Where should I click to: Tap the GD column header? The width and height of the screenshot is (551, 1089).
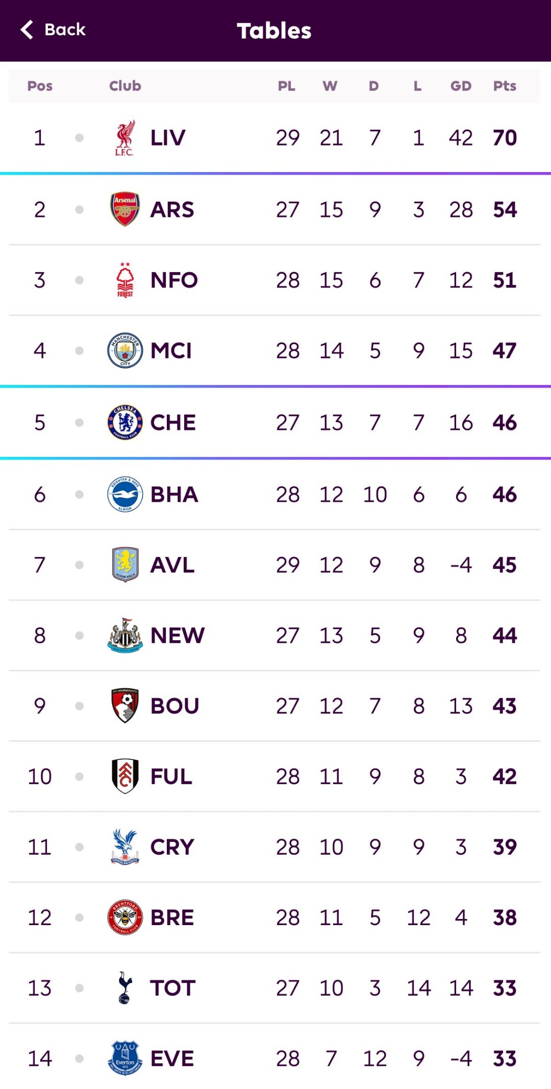tap(461, 86)
